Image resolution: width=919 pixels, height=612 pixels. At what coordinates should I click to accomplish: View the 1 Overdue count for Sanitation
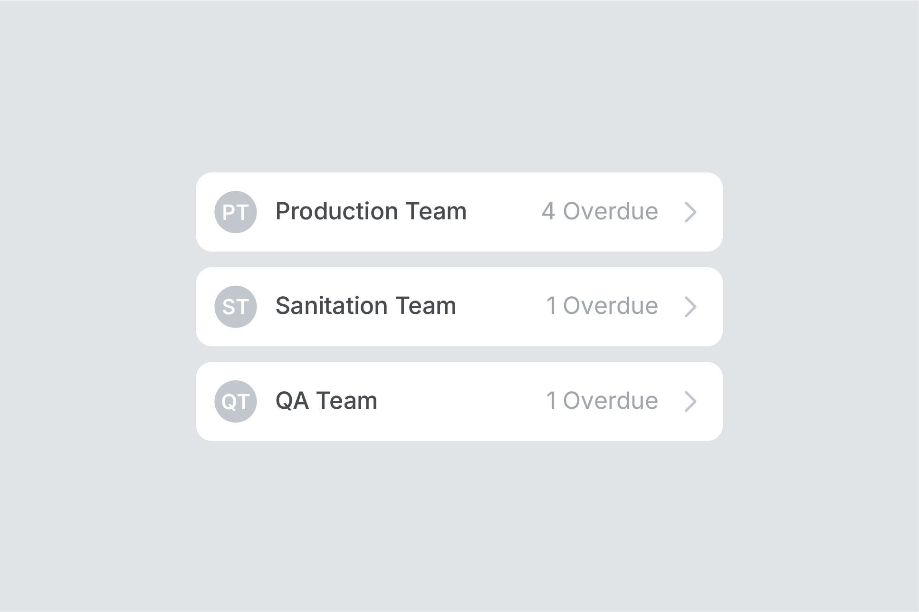tap(602, 306)
